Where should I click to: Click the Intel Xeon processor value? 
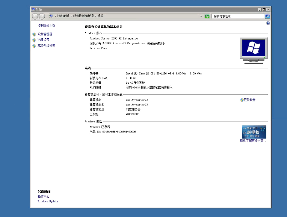[x=164, y=74]
